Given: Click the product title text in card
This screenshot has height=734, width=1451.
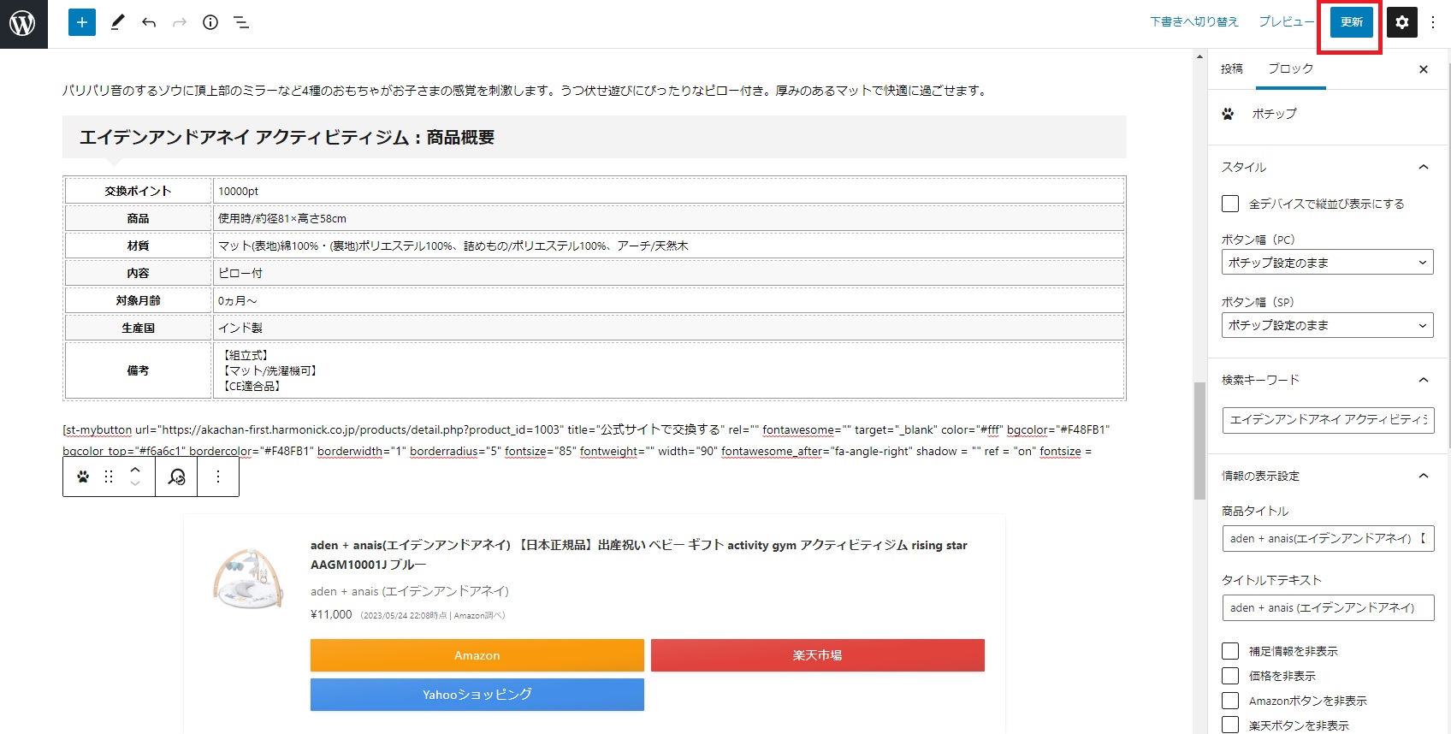Looking at the screenshot, I should pyautogui.click(x=639, y=554).
